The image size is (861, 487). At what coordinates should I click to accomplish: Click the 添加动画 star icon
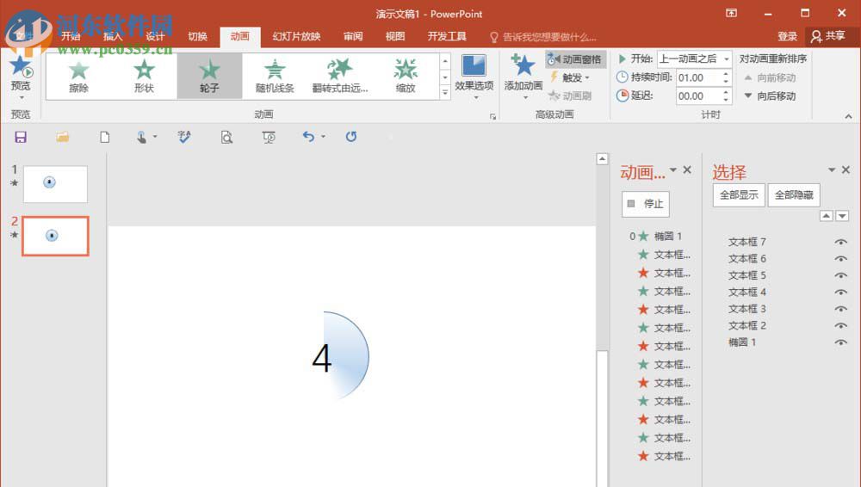pos(524,67)
